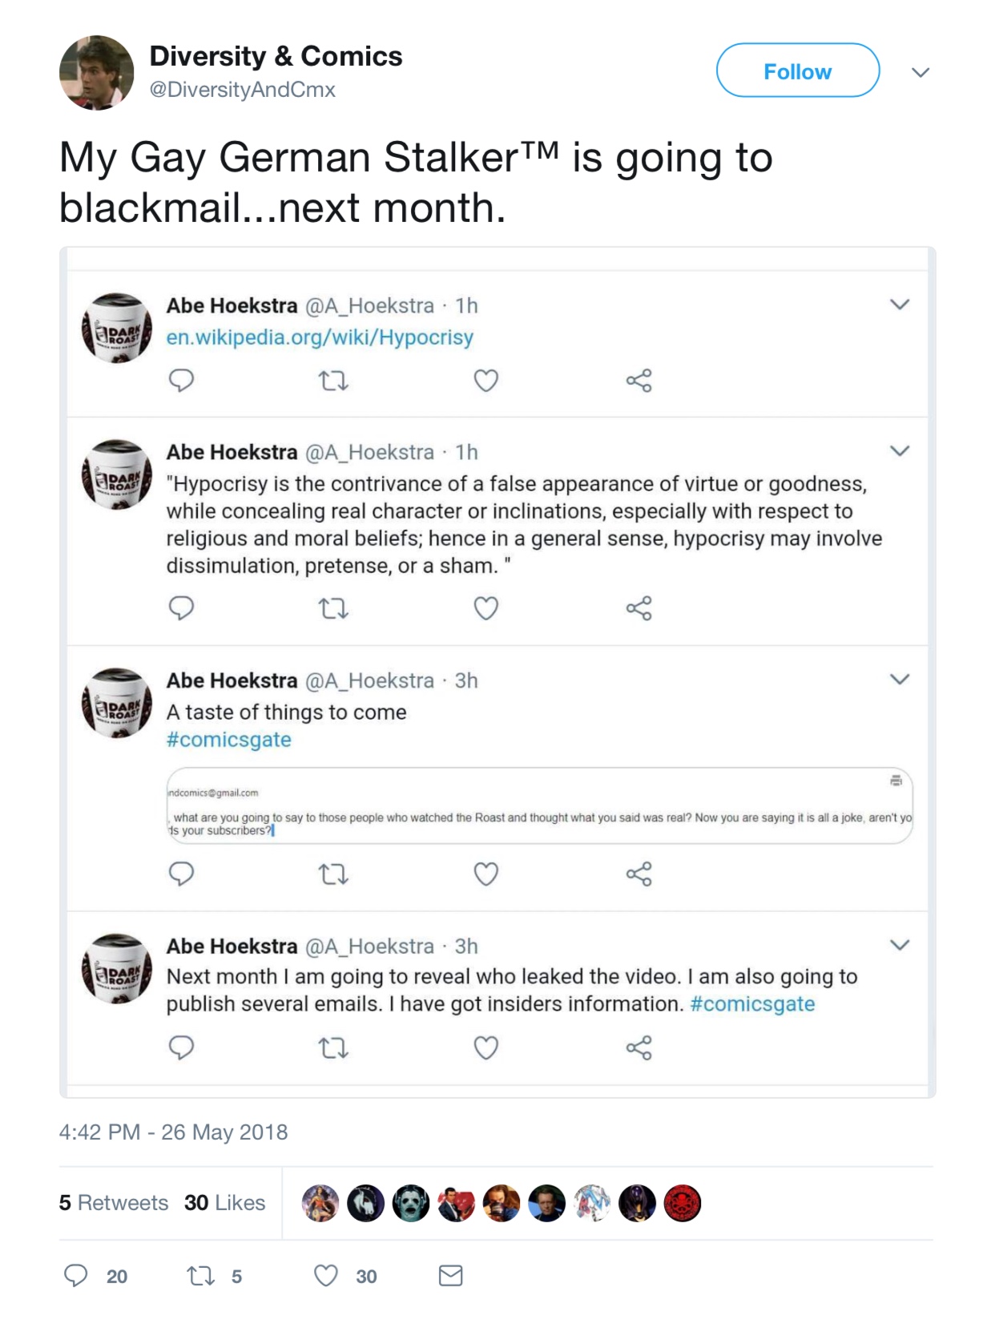Reply to the 'Next month I am going' tweet

181,1047
